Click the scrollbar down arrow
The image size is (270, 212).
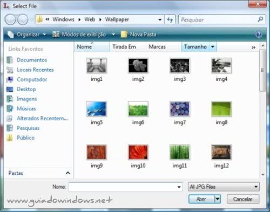[263, 174]
